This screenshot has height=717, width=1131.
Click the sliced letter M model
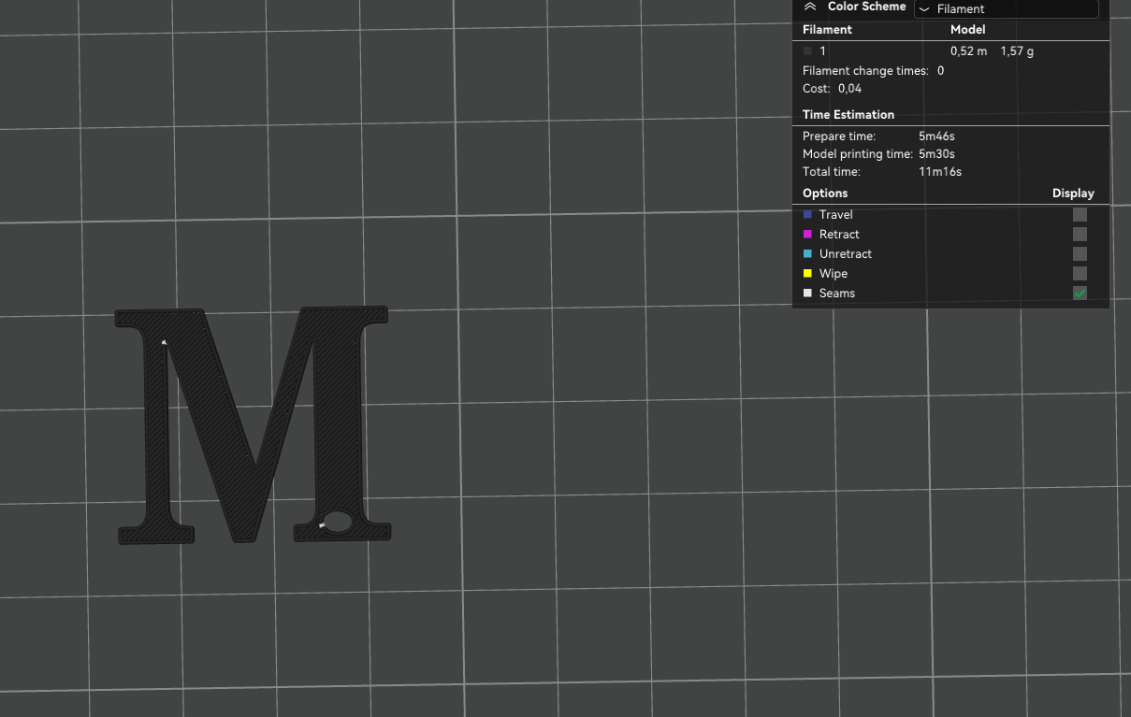tap(253, 424)
